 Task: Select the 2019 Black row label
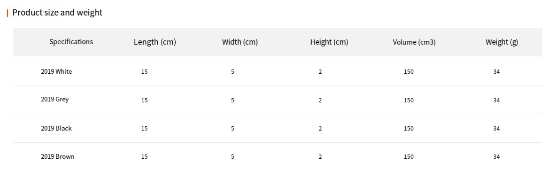pos(56,129)
